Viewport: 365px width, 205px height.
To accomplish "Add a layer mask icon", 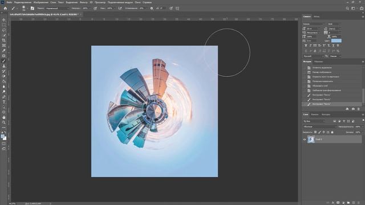I will (x=338, y=203).
